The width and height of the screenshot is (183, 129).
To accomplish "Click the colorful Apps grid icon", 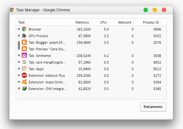I will (24, 69).
